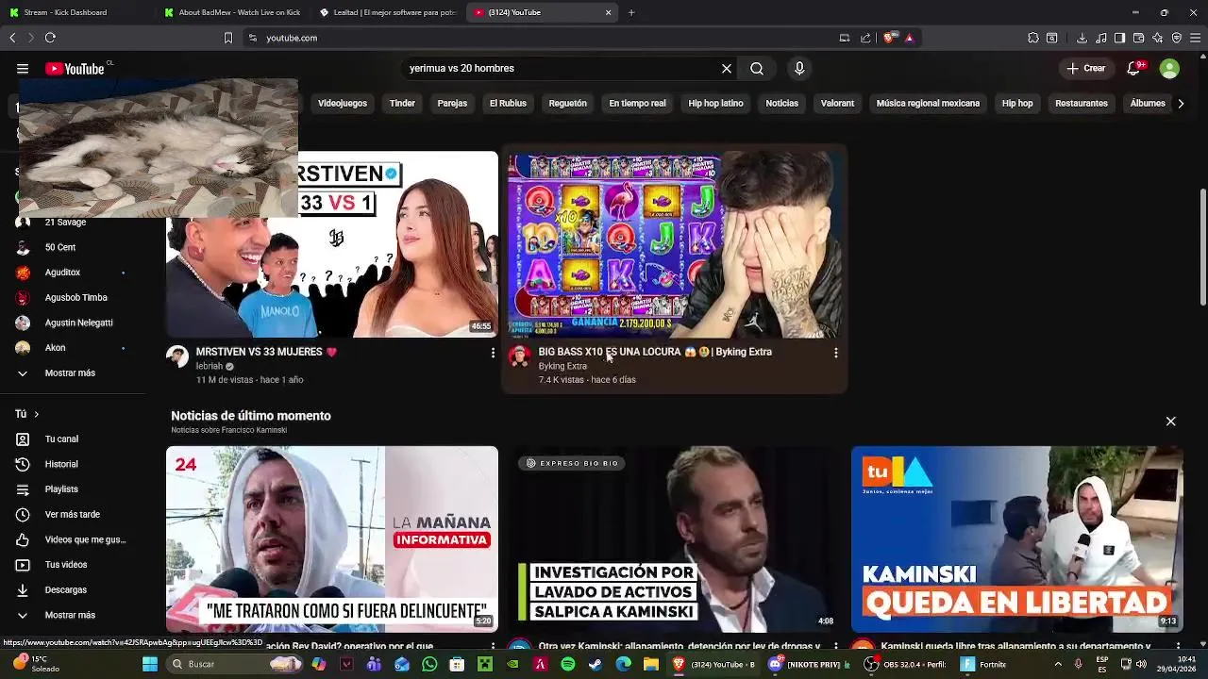Open the browser main menu
Screen dimensions: 1208x679
1196,38
